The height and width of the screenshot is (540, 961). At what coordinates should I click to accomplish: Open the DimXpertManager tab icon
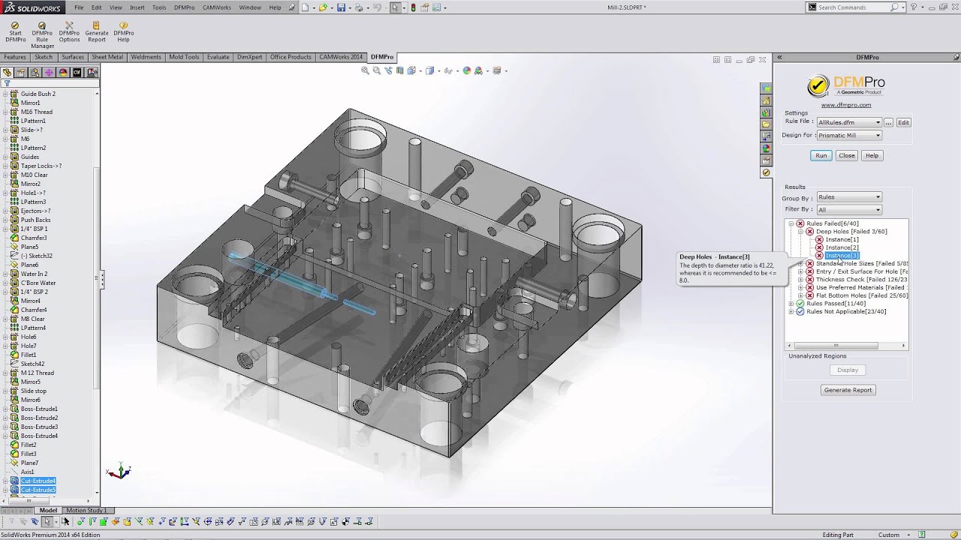50,73
